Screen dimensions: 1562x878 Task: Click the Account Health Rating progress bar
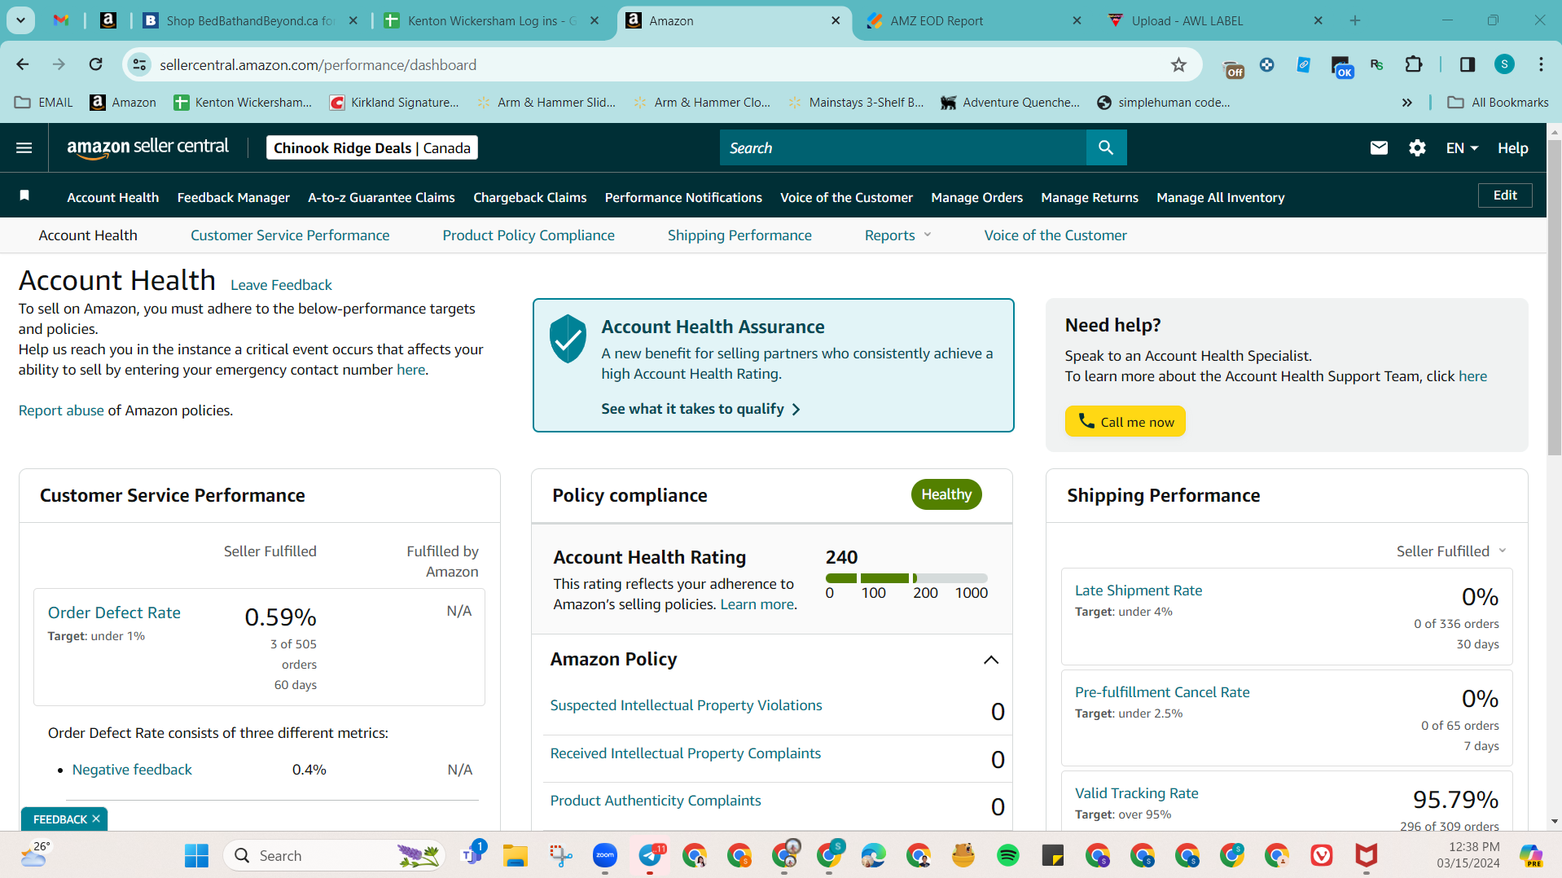click(906, 578)
